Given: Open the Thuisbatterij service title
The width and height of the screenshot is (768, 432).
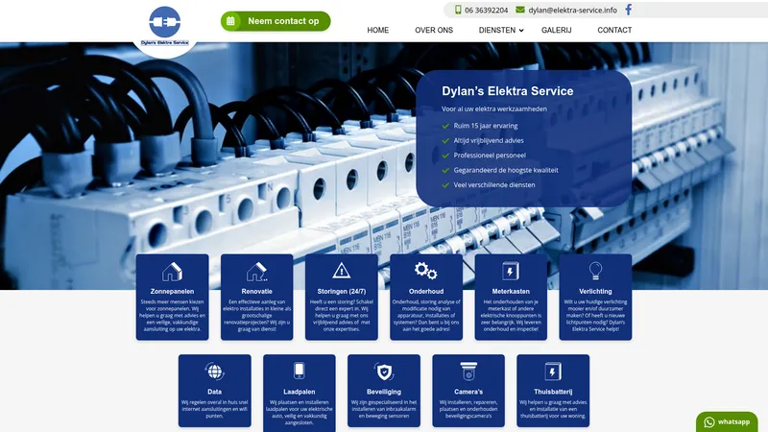Looking at the screenshot, I should coord(553,392).
